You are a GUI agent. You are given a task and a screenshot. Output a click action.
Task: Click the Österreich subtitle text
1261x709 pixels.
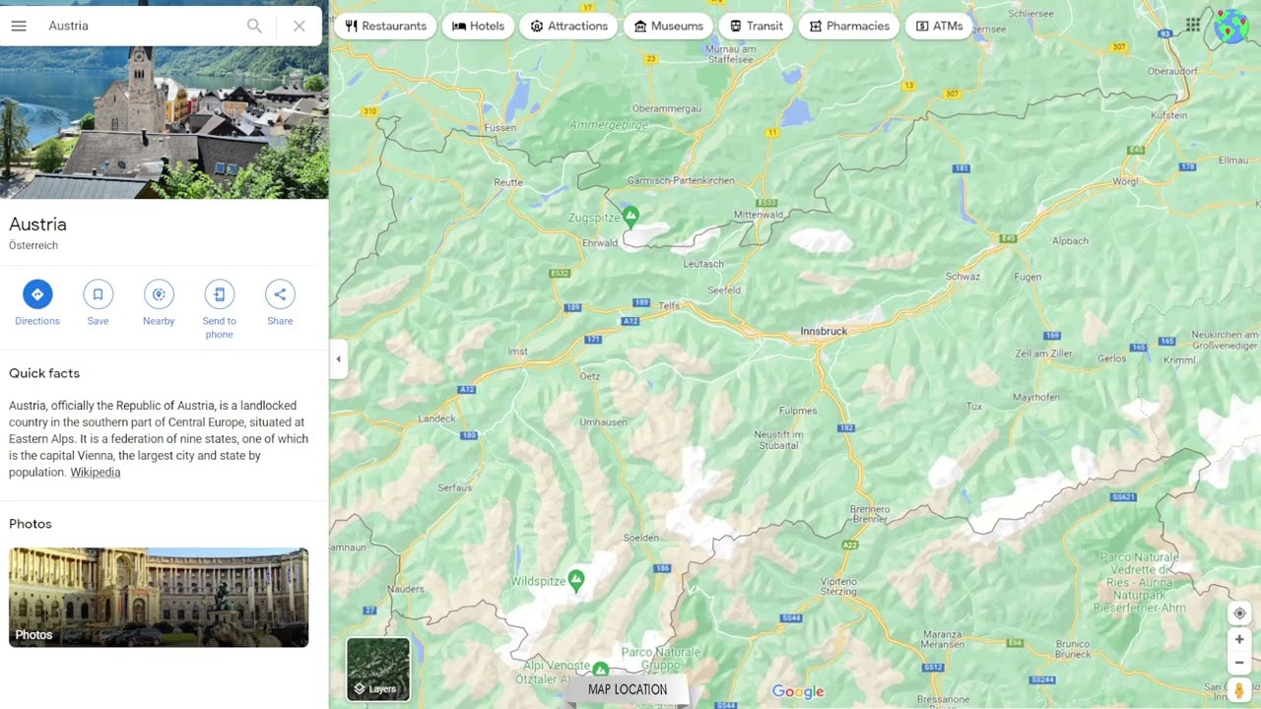(33, 245)
